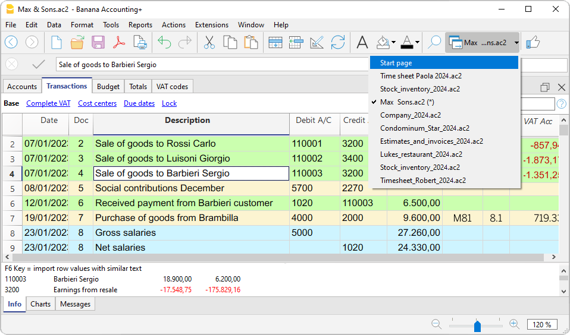
Task: Open find with the magnifier icon
Action: pyautogui.click(x=434, y=42)
